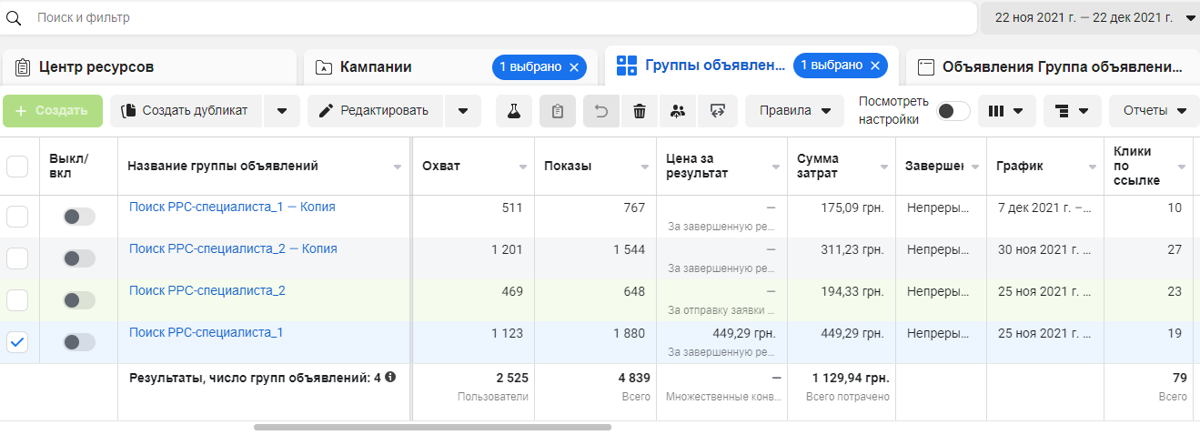Image resolution: width=1200 pixels, height=435 pixels.
Task: Click the 449,29 грн. price cell
Action: click(744, 333)
